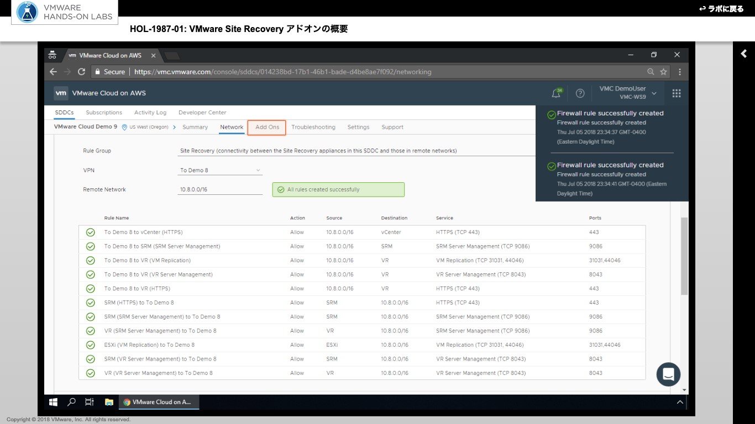Open the notifications bell icon
This screenshot has height=424, width=755.
point(557,93)
